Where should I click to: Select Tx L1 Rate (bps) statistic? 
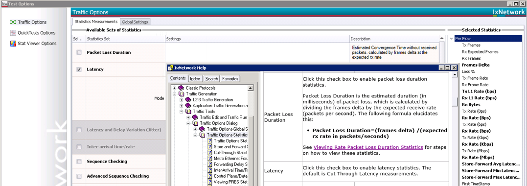tap(479, 92)
